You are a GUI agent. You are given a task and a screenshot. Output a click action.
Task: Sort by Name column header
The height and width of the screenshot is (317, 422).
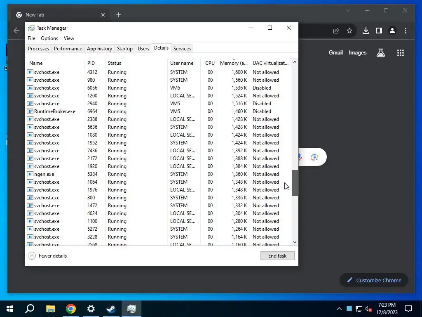tap(55, 63)
